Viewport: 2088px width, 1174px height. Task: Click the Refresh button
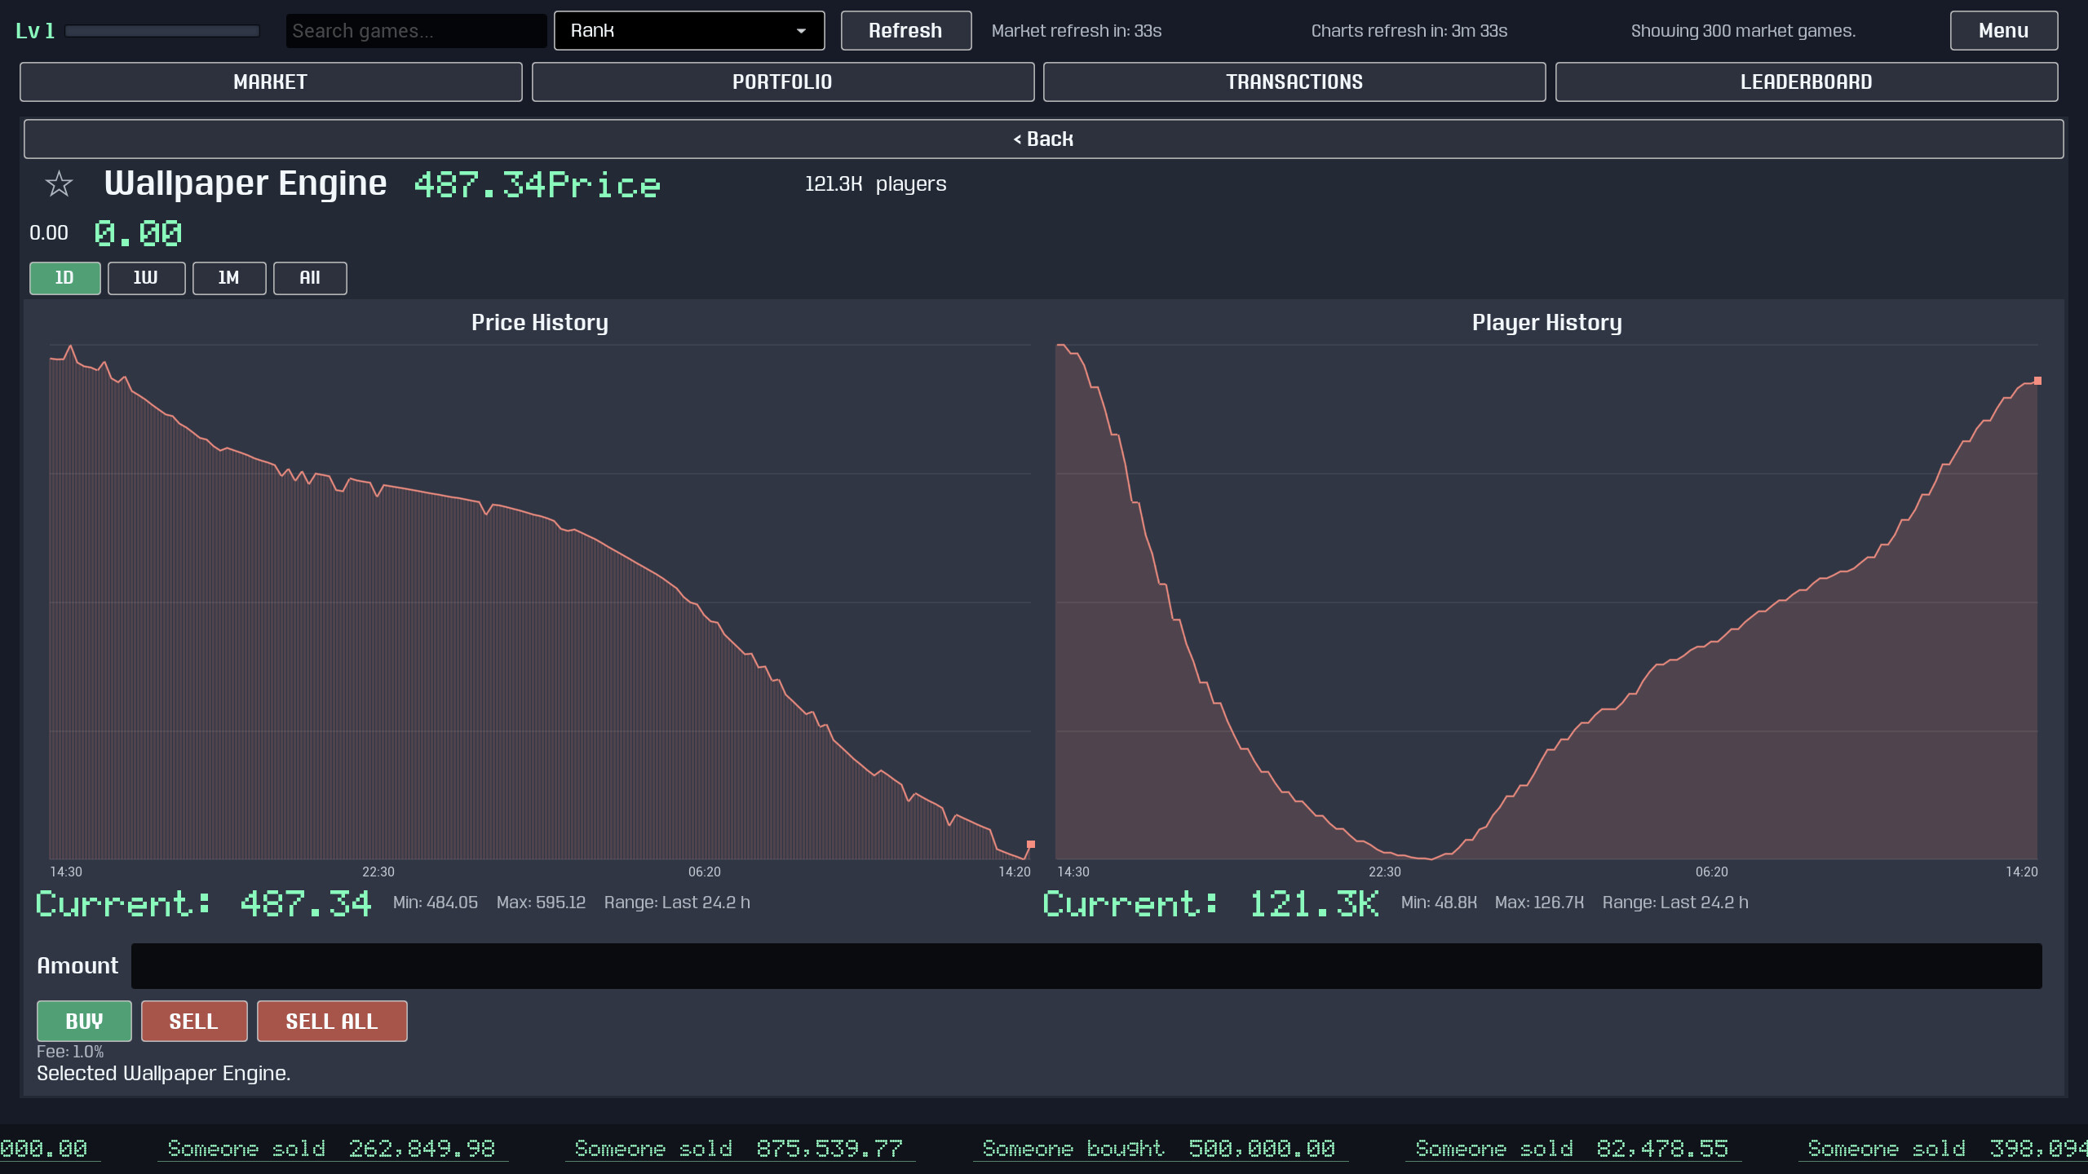click(905, 31)
